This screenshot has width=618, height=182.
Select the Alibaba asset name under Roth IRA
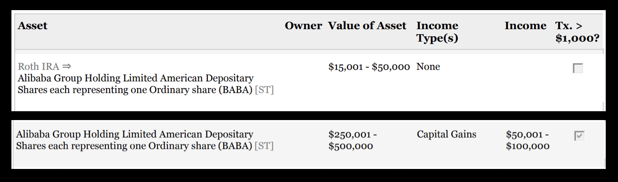135,84
